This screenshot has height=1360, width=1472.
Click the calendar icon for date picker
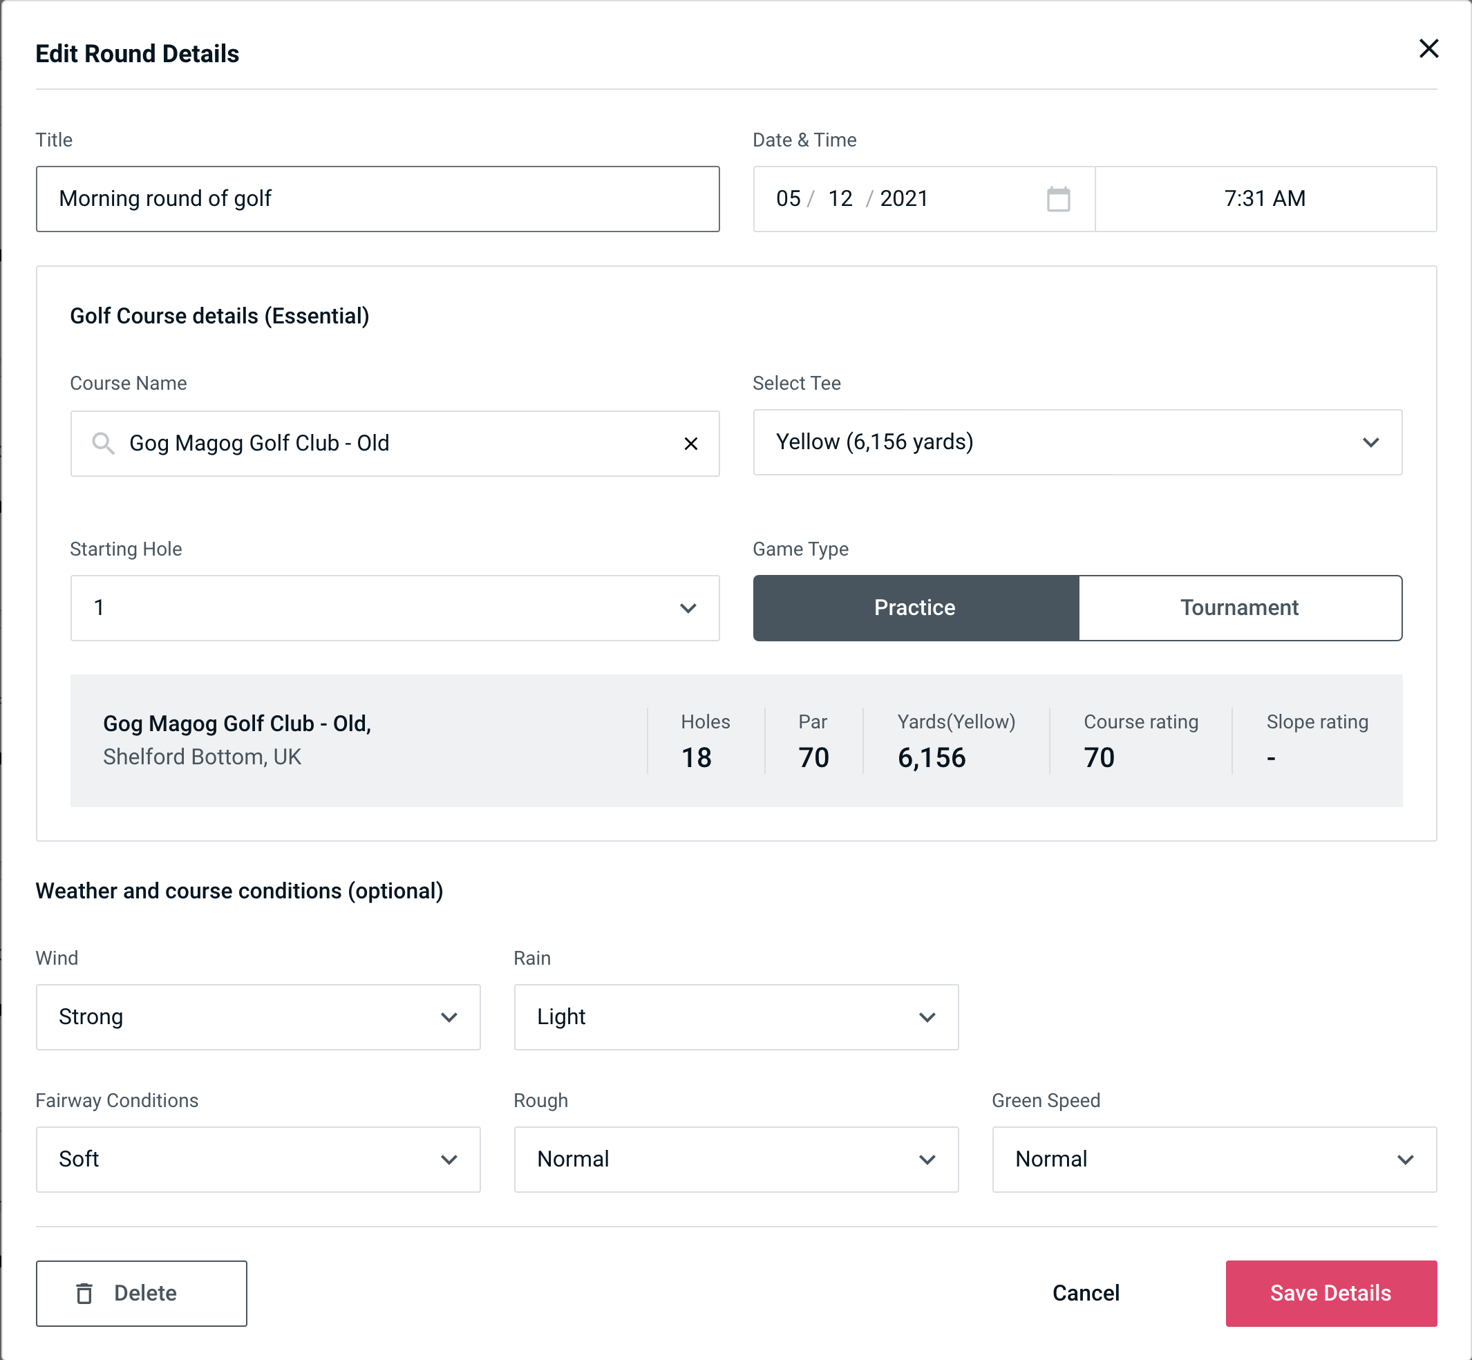[x=1059, y=198]
